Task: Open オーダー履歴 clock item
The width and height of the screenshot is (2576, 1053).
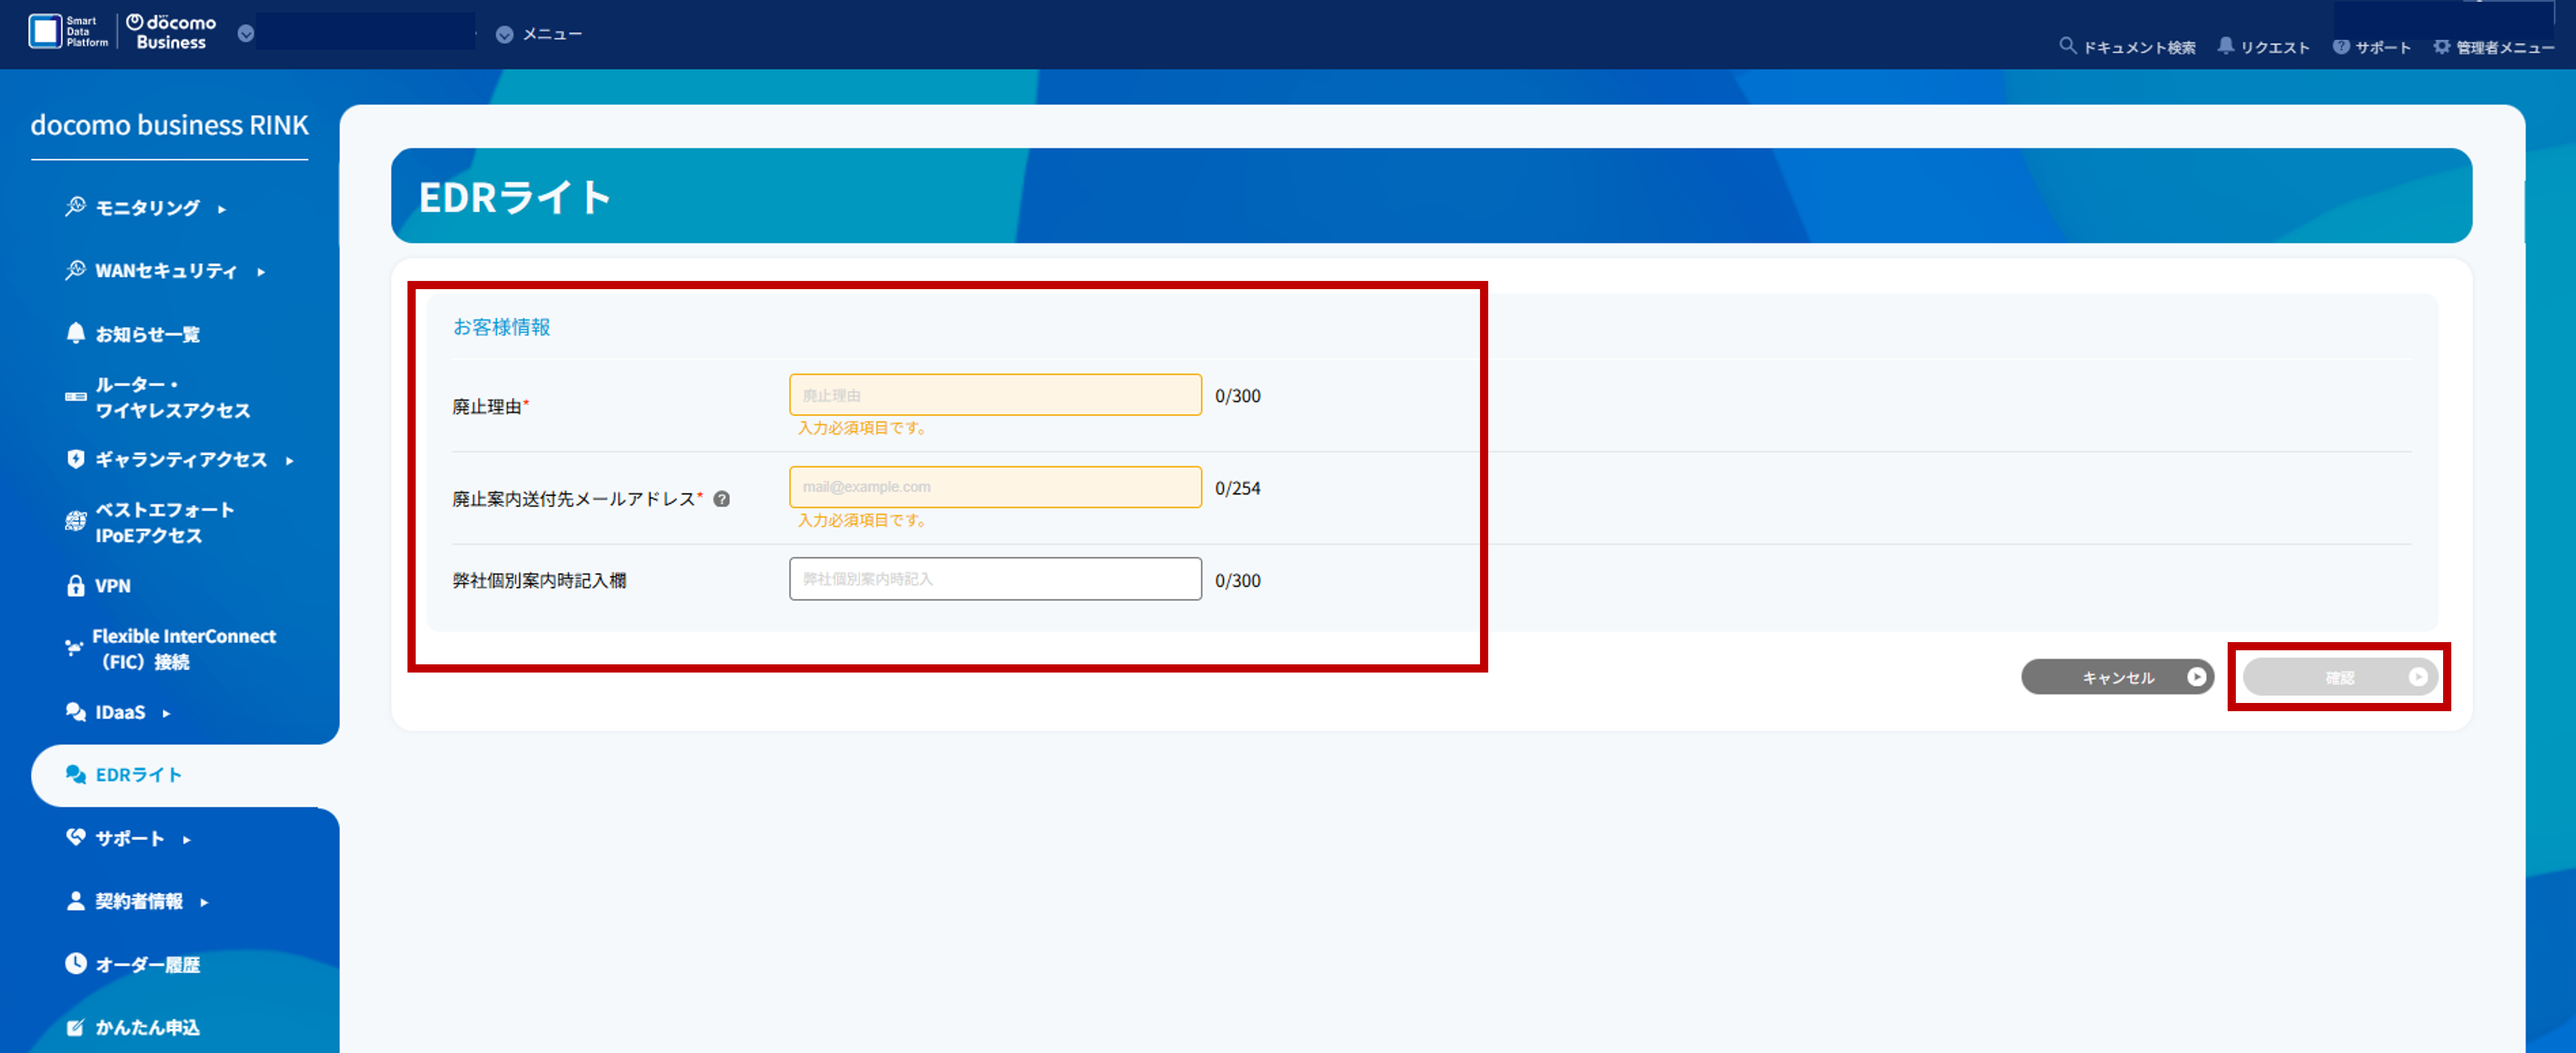Action: (76, 964)
